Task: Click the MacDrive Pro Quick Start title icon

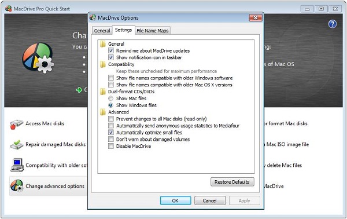Action: coord(9,9)
